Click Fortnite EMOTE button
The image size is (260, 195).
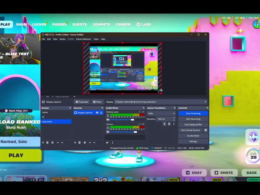[224, 173]
